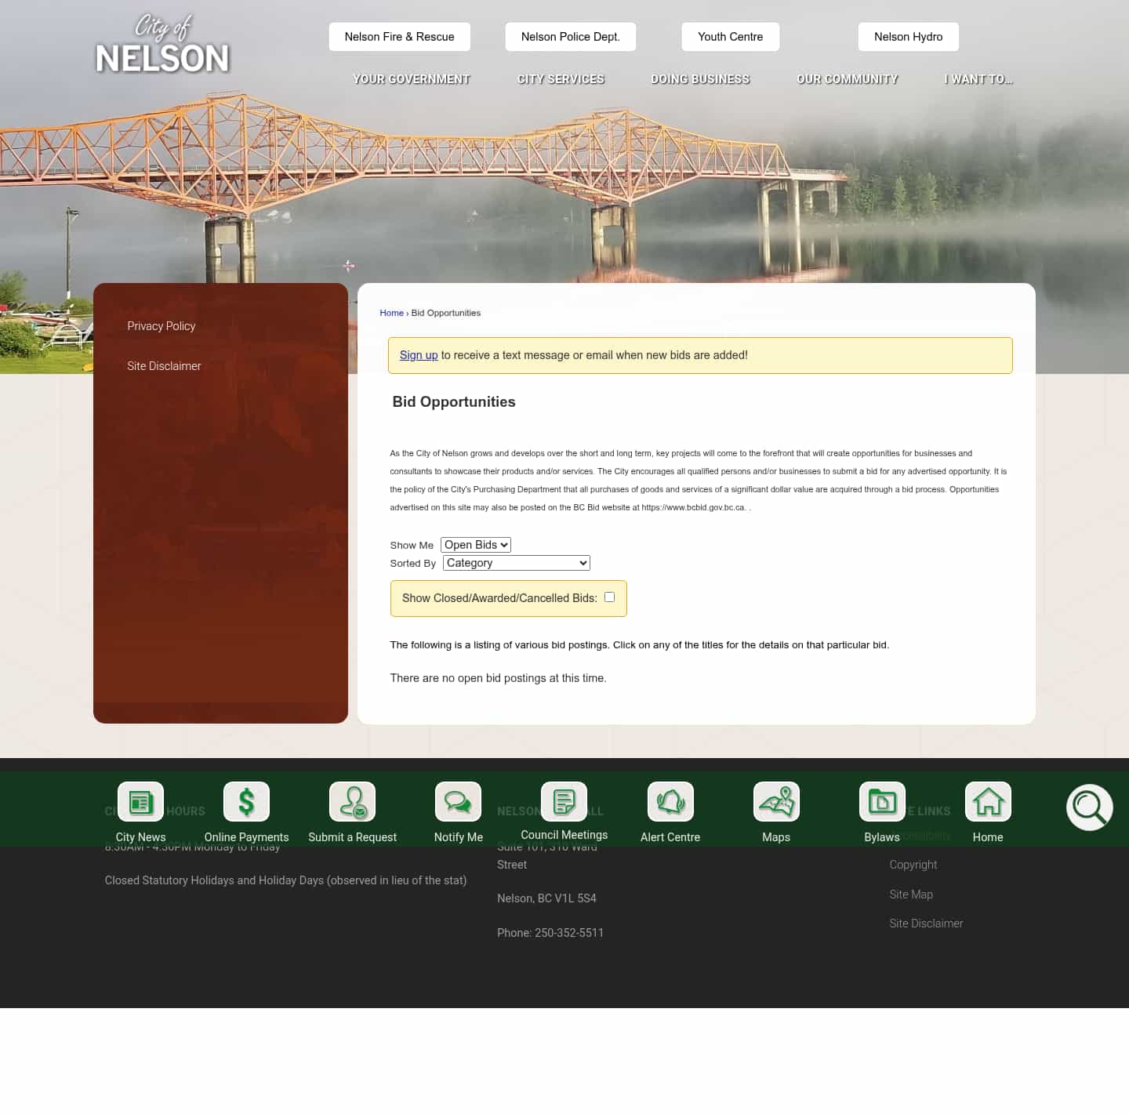The image size is (1129, 1114).
Task: Open Council Meetings page
Action: click(564, 801)
